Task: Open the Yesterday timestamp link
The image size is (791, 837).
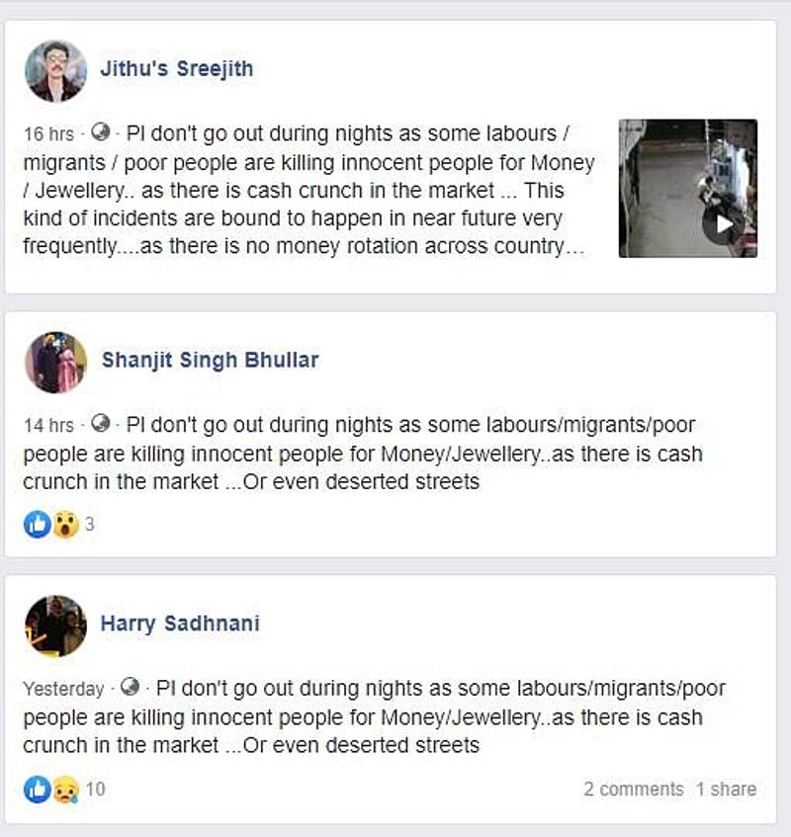Action: click(x=63, y=689)
